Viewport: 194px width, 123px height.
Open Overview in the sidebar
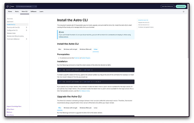[x=10, y=19]
